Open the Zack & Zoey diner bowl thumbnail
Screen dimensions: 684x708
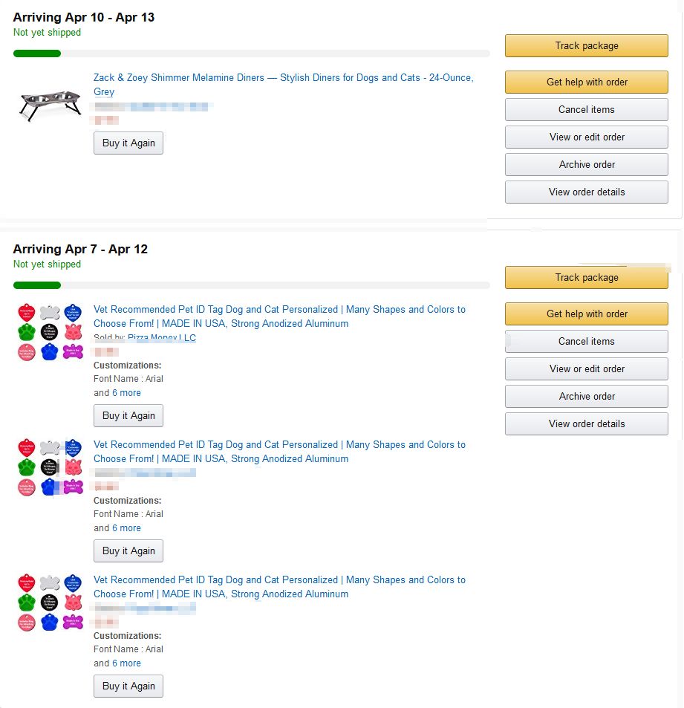coord(50,105)
